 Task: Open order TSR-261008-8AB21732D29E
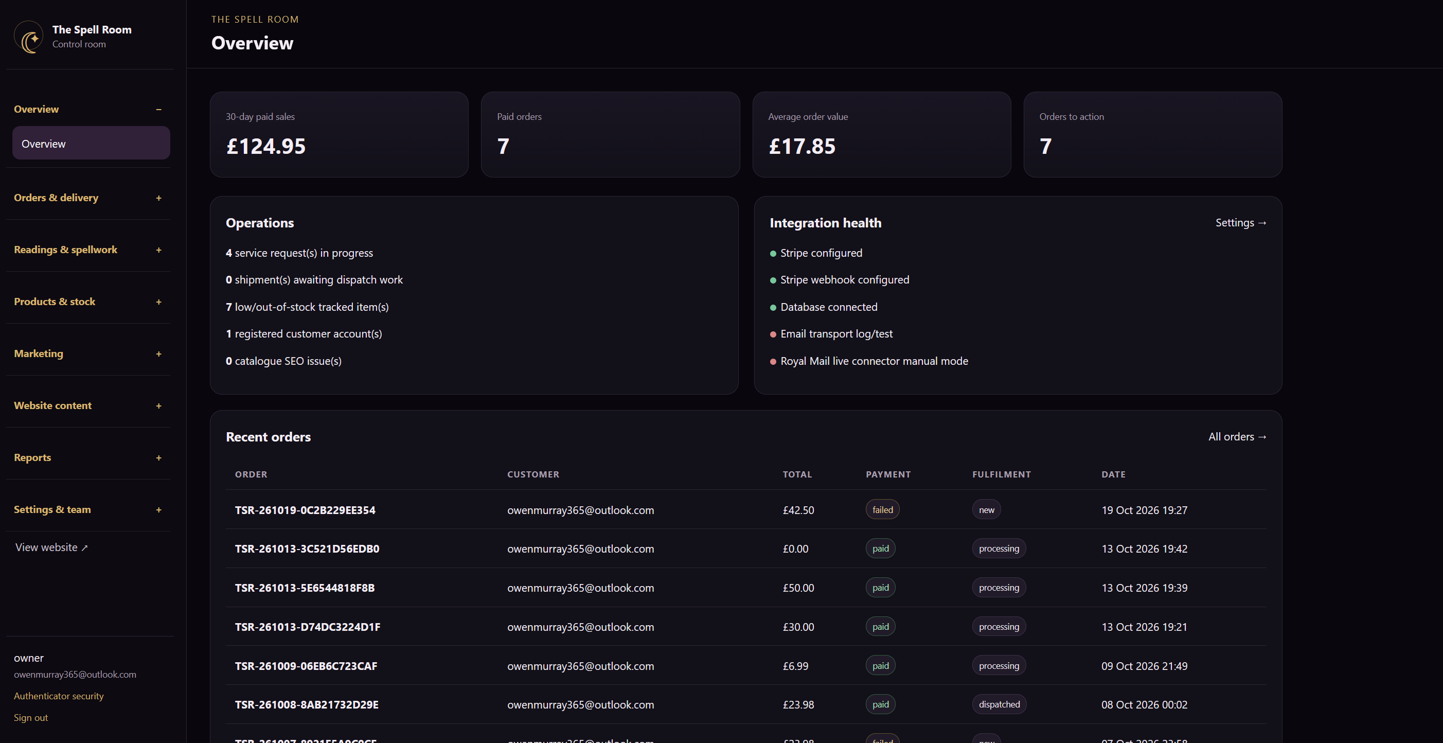[307, 705]
